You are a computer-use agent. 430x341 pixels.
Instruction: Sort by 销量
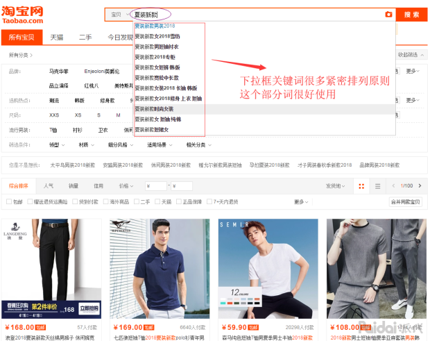pos(74,186)
